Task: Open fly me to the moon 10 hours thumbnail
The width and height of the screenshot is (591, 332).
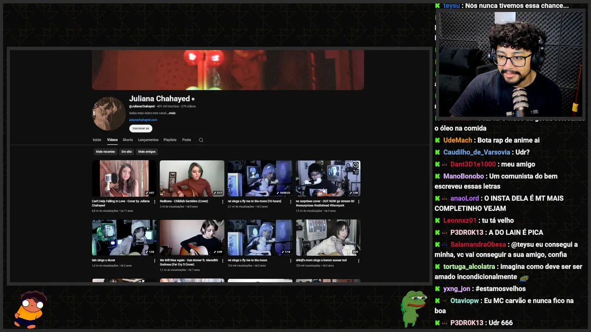Action: [260, 178]
